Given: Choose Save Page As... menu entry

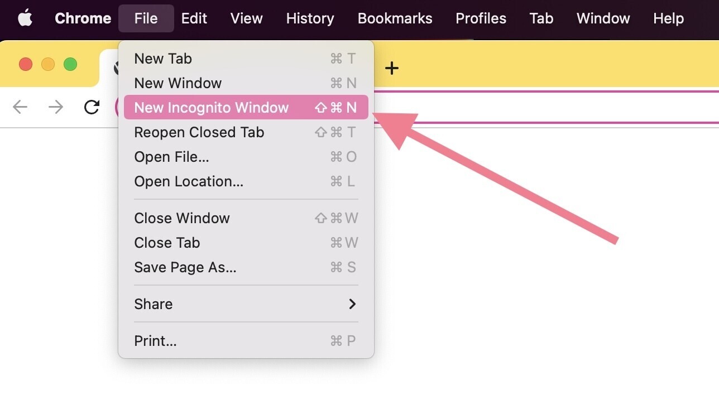Looking at the screenshot, I should coord(246,267).
